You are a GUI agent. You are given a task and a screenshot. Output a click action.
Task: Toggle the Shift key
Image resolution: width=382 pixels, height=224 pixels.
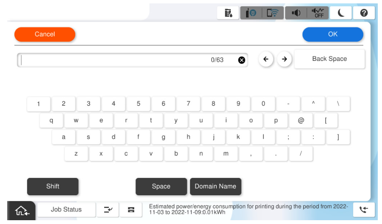point(53,186)
